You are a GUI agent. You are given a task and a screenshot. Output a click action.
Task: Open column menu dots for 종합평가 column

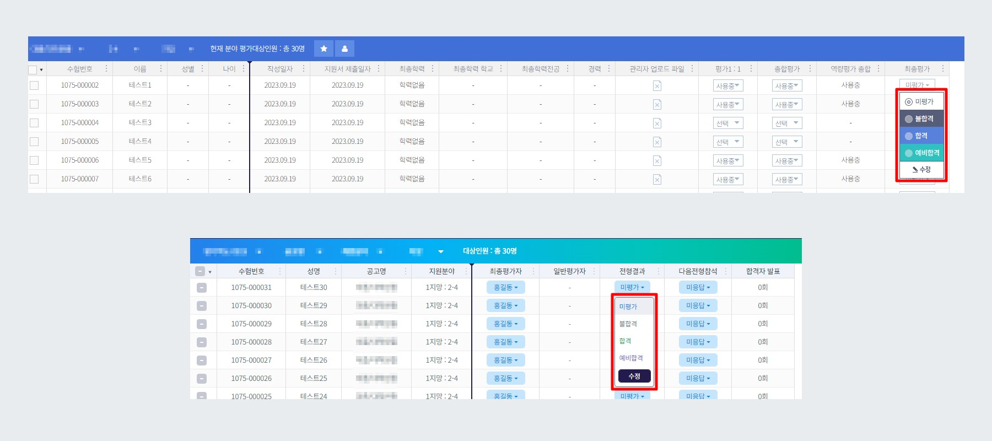tap(810, 68)
